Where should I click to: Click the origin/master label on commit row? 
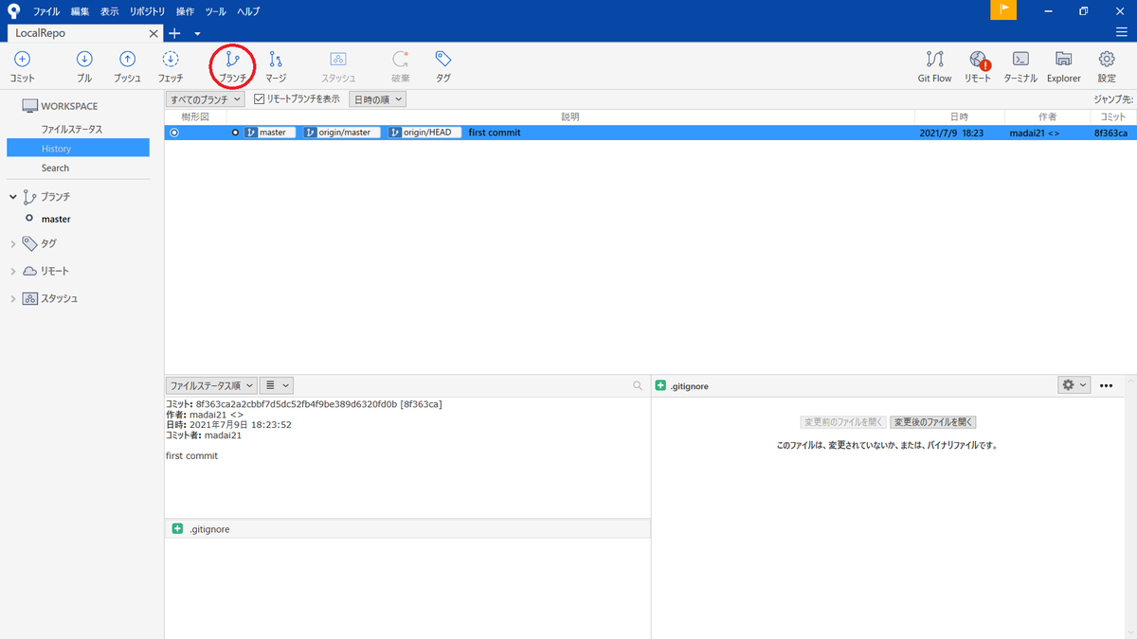point(342,133)
